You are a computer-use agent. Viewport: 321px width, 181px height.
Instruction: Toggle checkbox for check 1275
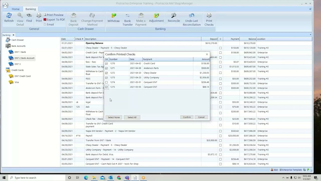[107, 87]
